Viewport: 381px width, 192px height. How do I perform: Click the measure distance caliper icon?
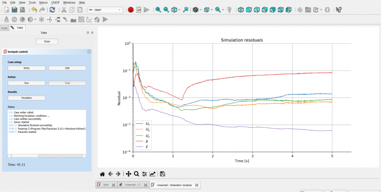pos(229,10)
